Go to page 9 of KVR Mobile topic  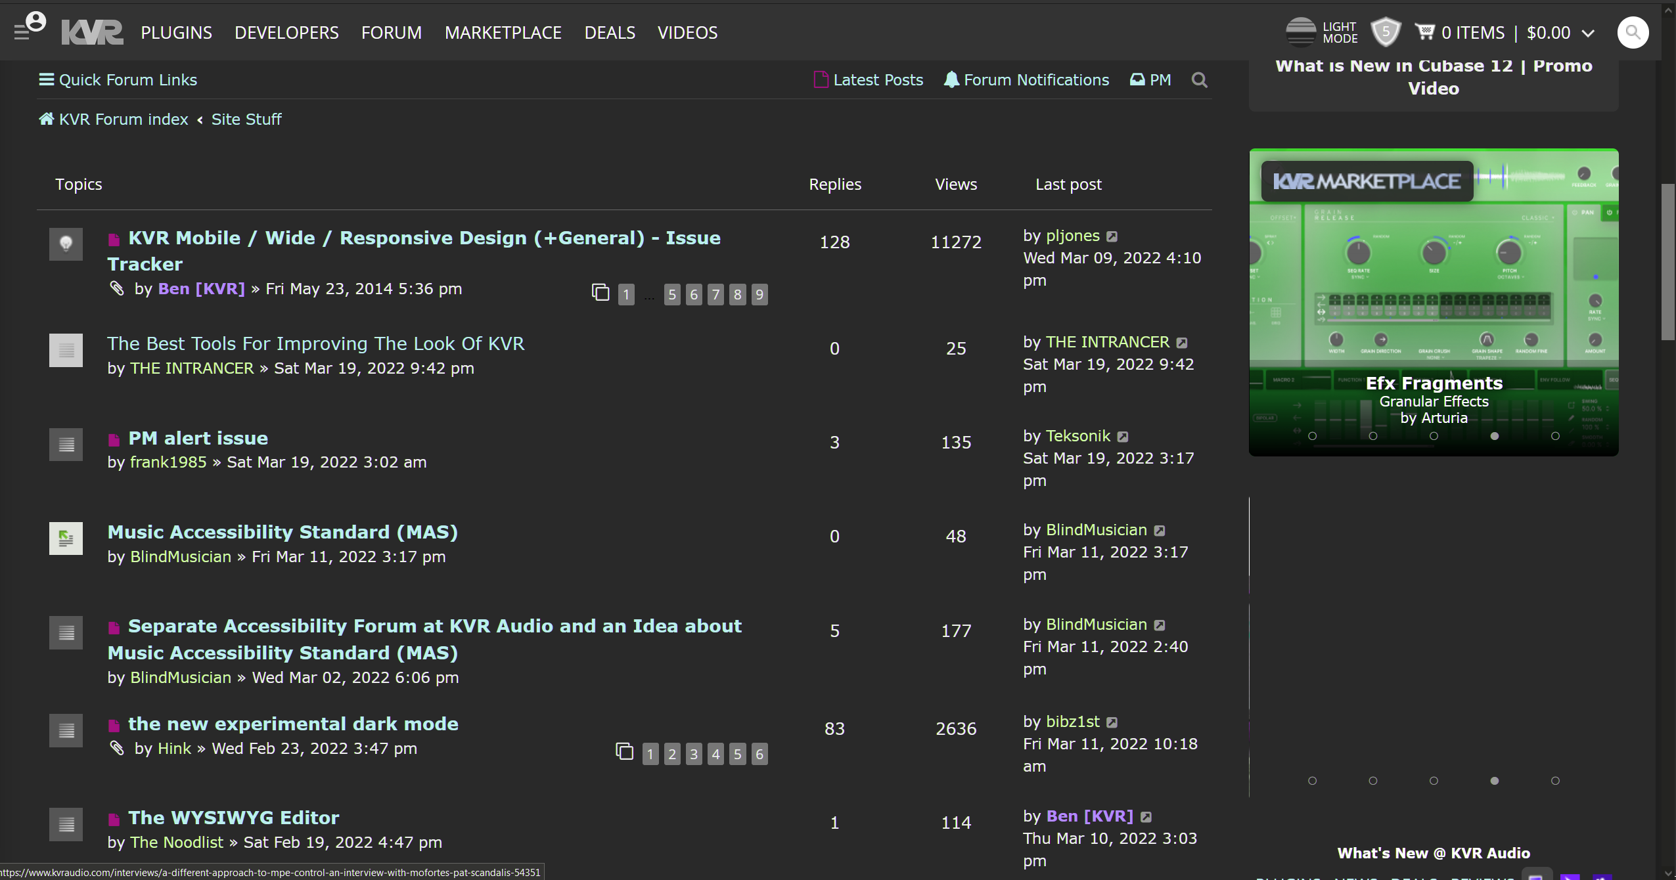(x=759, y=294)
